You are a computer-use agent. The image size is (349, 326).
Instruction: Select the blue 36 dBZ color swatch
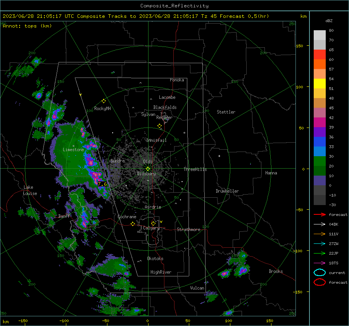[x=320, y=141]
